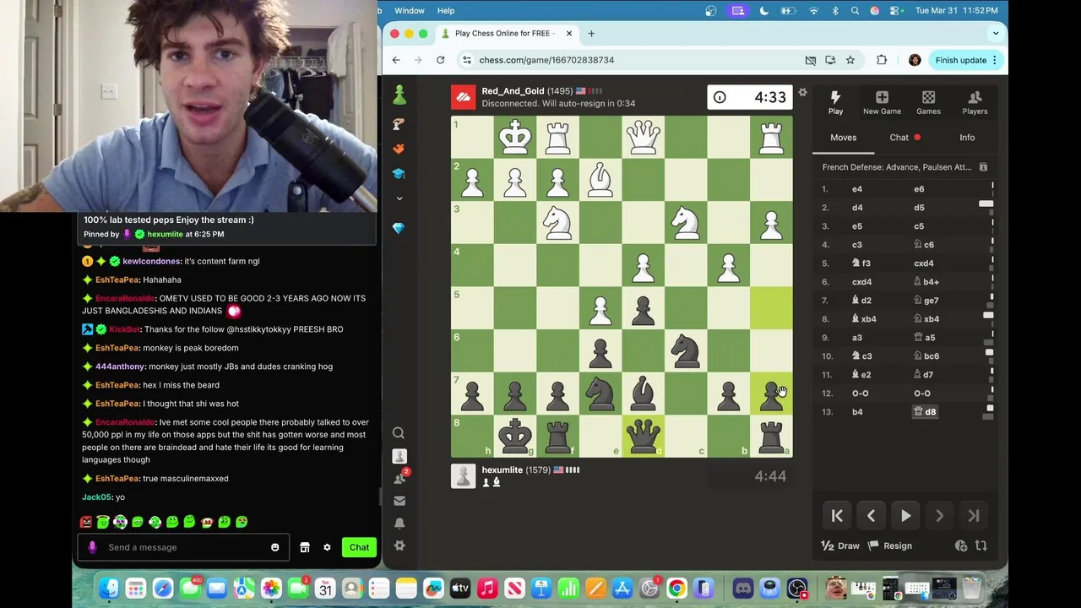Screen dimensions: 1081x608
Task: Click hexumlite's pawn avatar
Action: [x=463, y=475]
